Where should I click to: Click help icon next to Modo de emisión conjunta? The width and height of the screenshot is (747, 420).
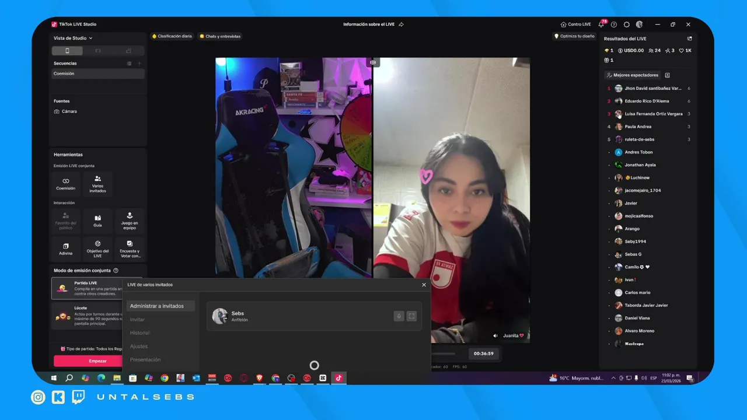[x=116, y=271]
